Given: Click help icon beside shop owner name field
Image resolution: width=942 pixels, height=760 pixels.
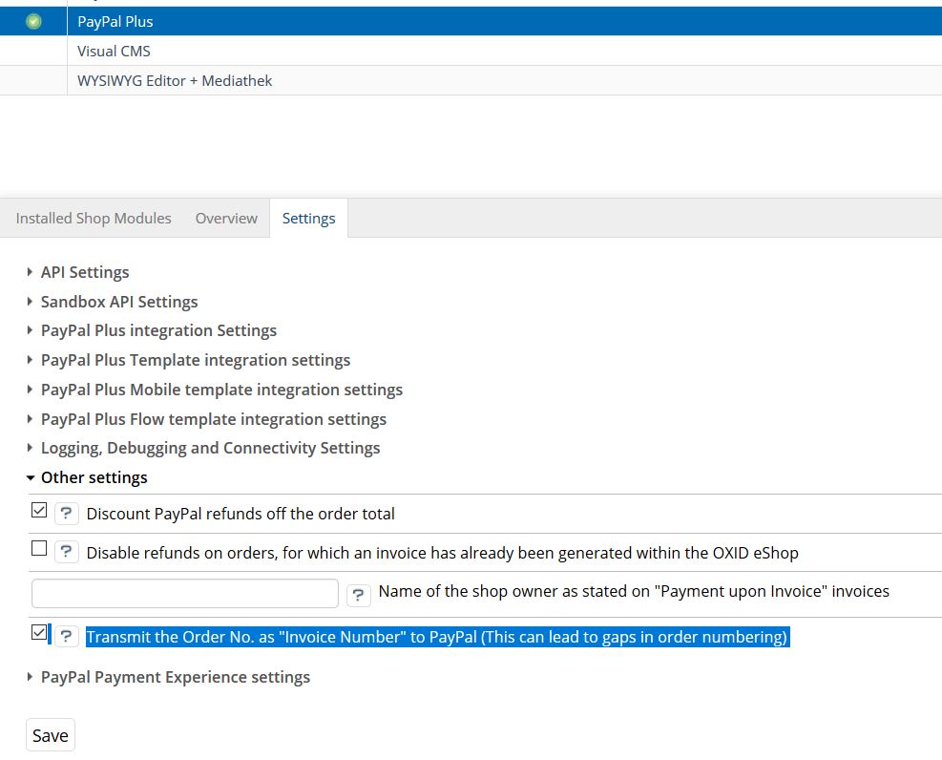Looking at the screenshot, I should point(358,595).
